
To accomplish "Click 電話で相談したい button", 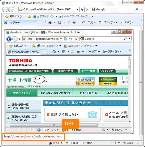I will [x=72, y=115].
